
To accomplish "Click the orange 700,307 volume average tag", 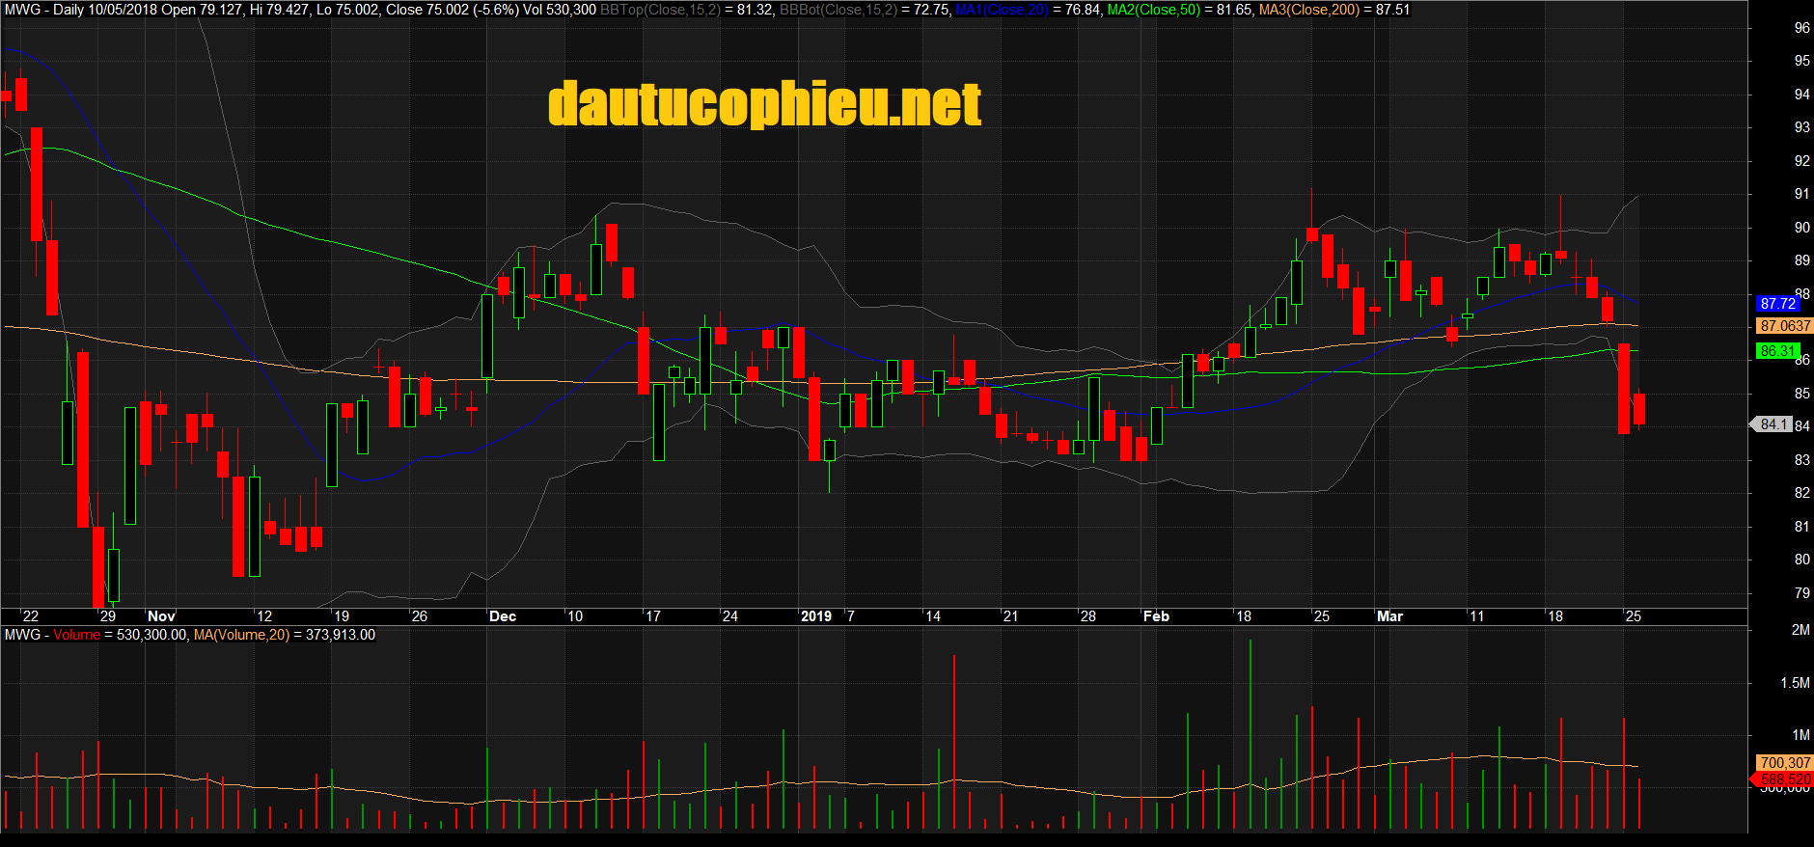I will pyautogui.click(x=1784, y=763).
